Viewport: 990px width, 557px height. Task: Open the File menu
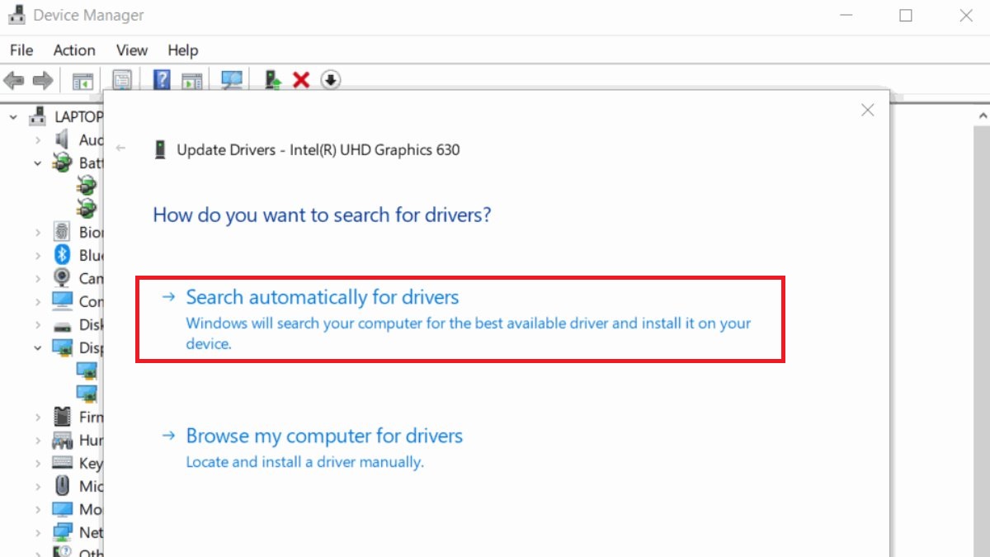(x=21, y=50)
